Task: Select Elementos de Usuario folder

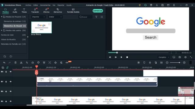Action: (x=15, y=26)
